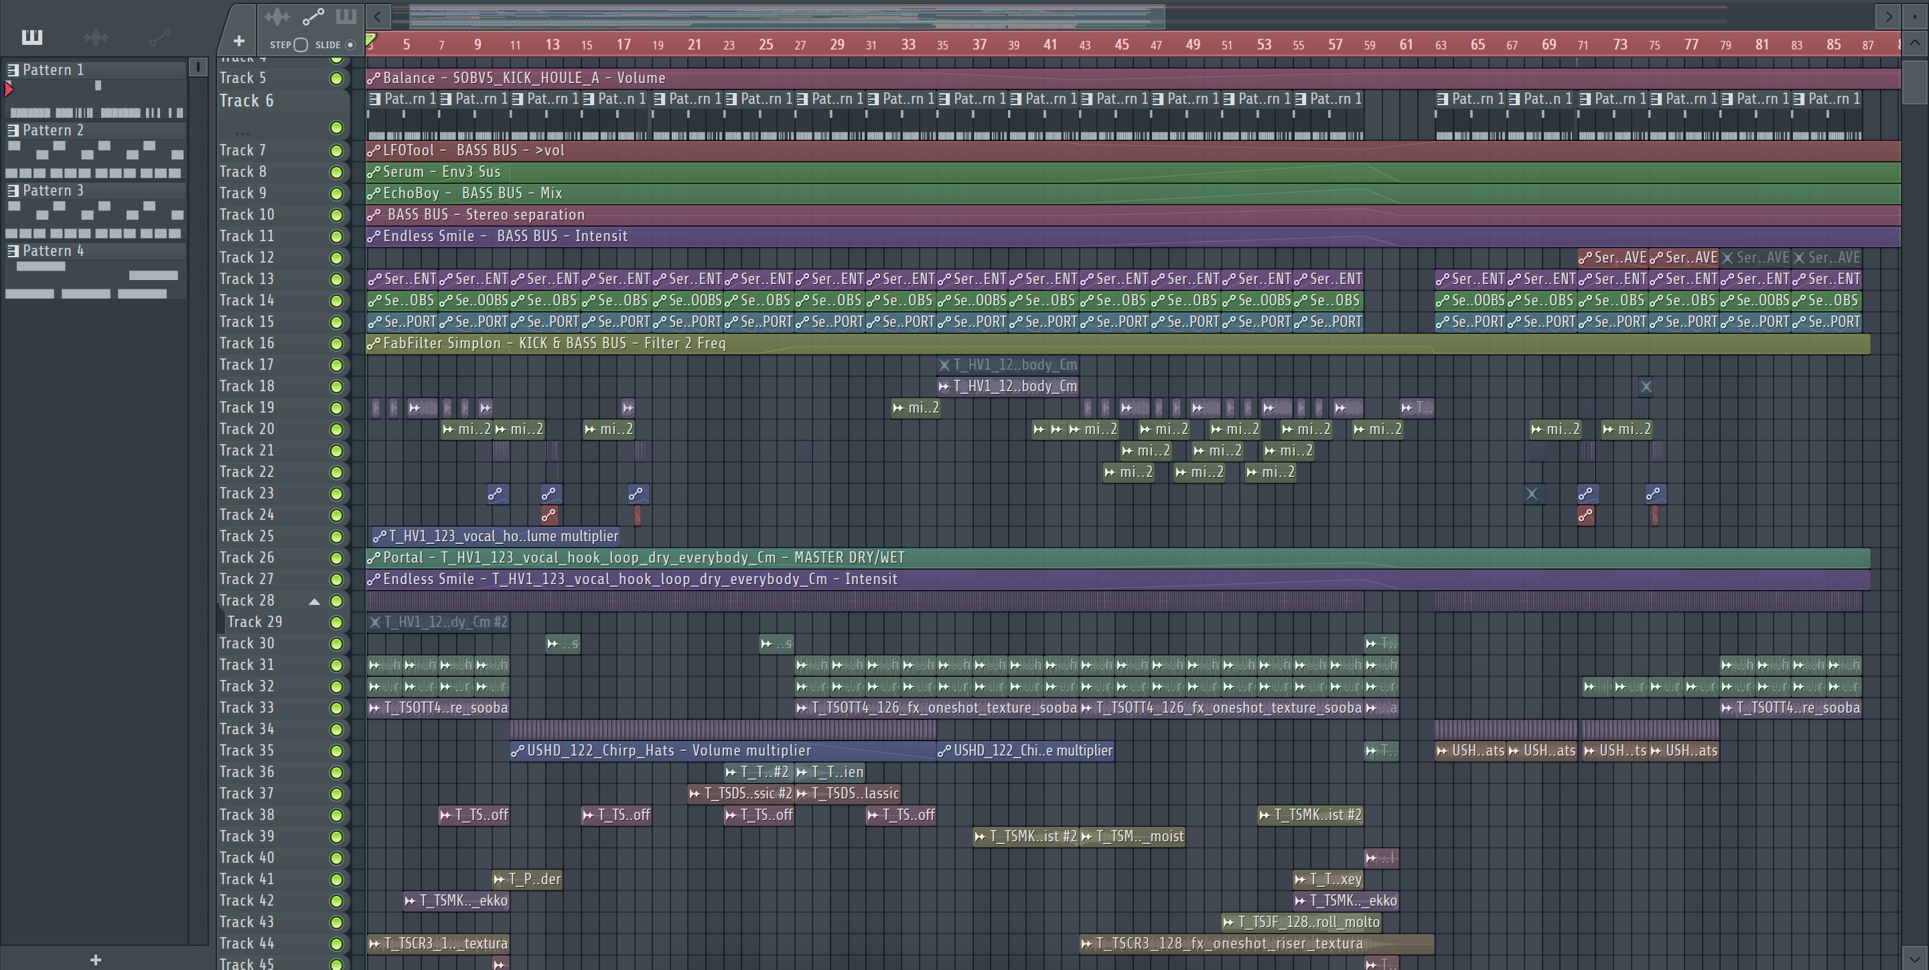1929x970 pixels.
Task: Select green clip on Track 35 near bar 59
Action: coord(1381,750)
